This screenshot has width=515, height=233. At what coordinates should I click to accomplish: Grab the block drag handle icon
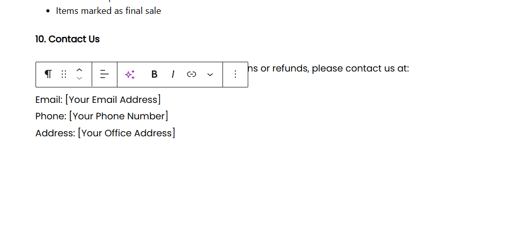(64, 74)
